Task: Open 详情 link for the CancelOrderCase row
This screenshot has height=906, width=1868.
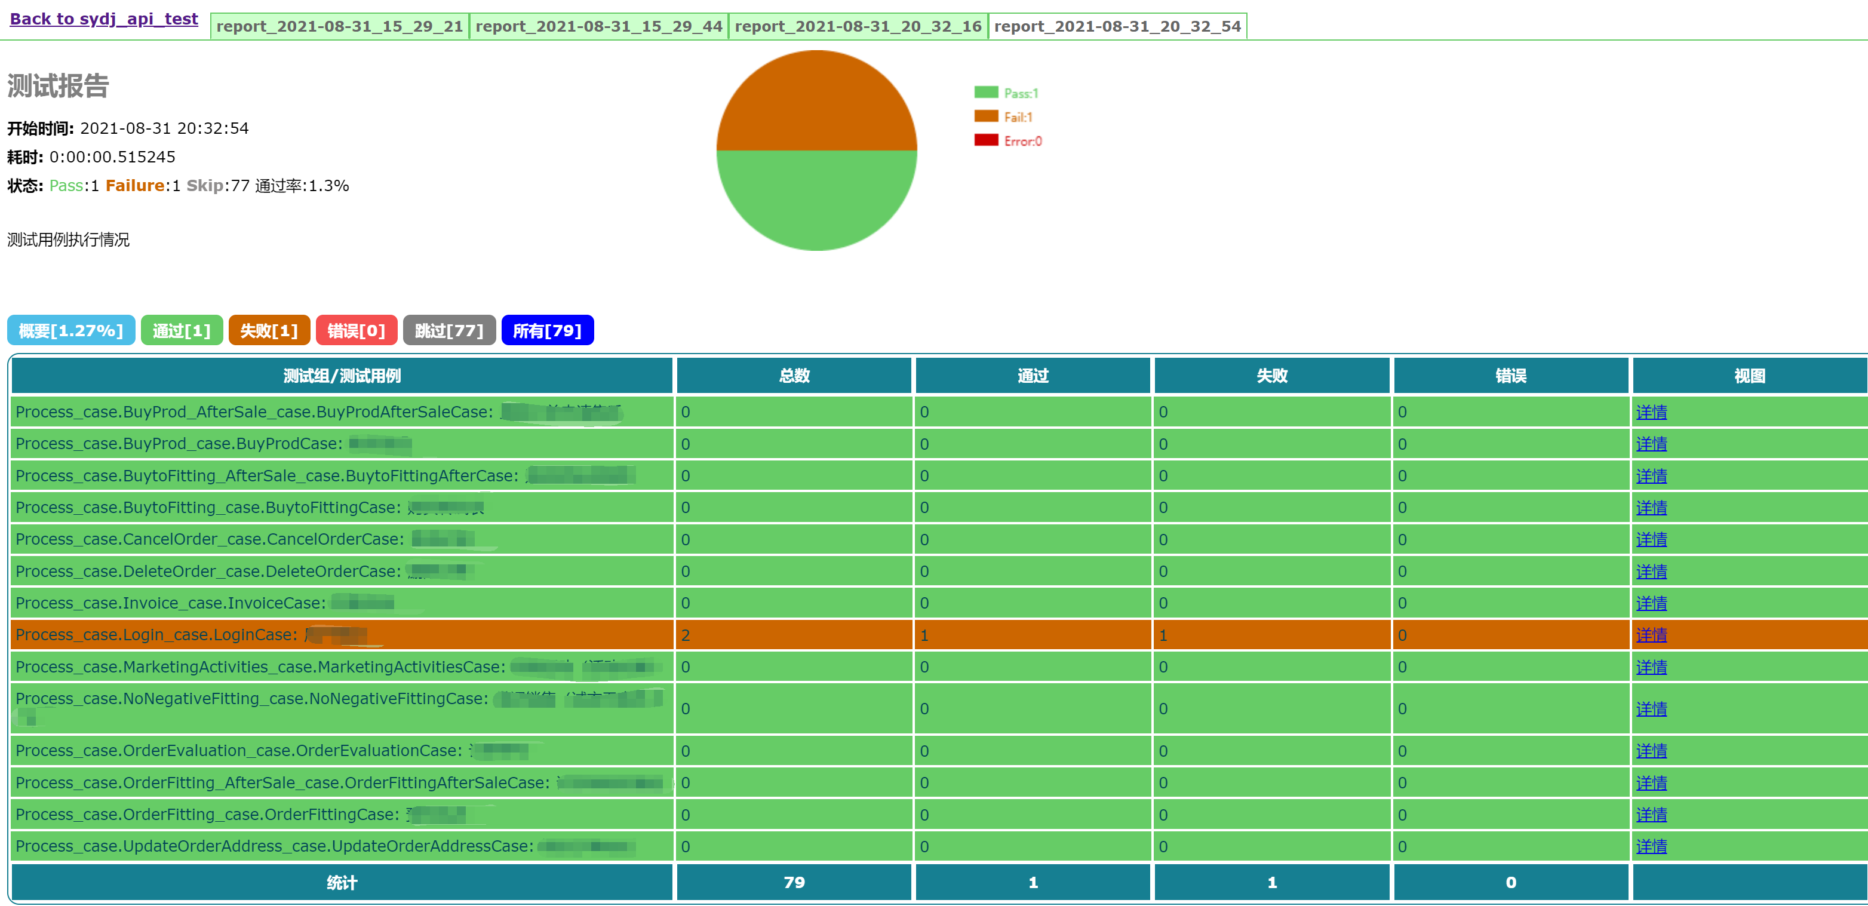Action: 1651,540
